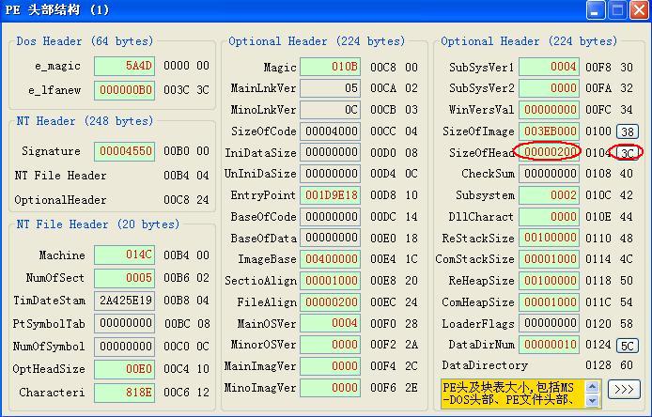Click the LoaderFlags value field

pyautogui.click(x=549, y=323)
